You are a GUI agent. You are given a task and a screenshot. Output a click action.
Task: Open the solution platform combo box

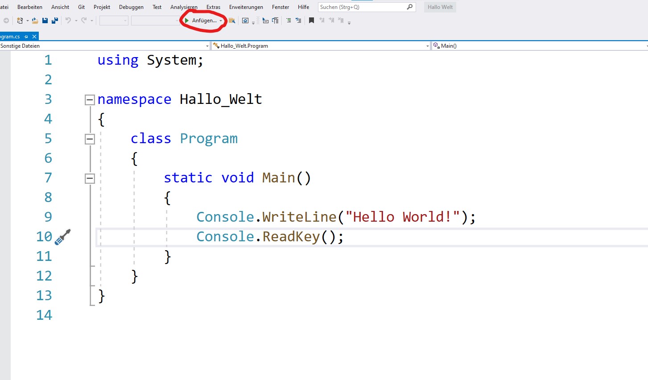tap(155, 21)
